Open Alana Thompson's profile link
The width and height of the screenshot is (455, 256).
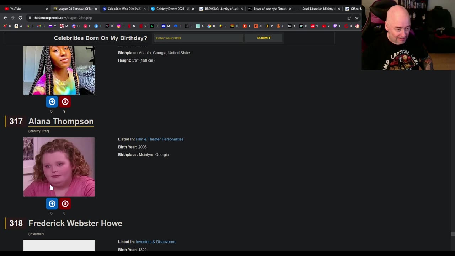(61, 121)
